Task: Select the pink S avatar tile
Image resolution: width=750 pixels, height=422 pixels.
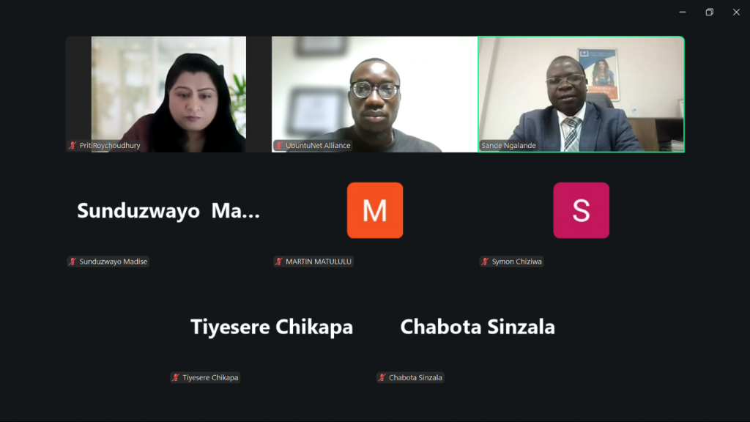Action: (x=581, y=210)
